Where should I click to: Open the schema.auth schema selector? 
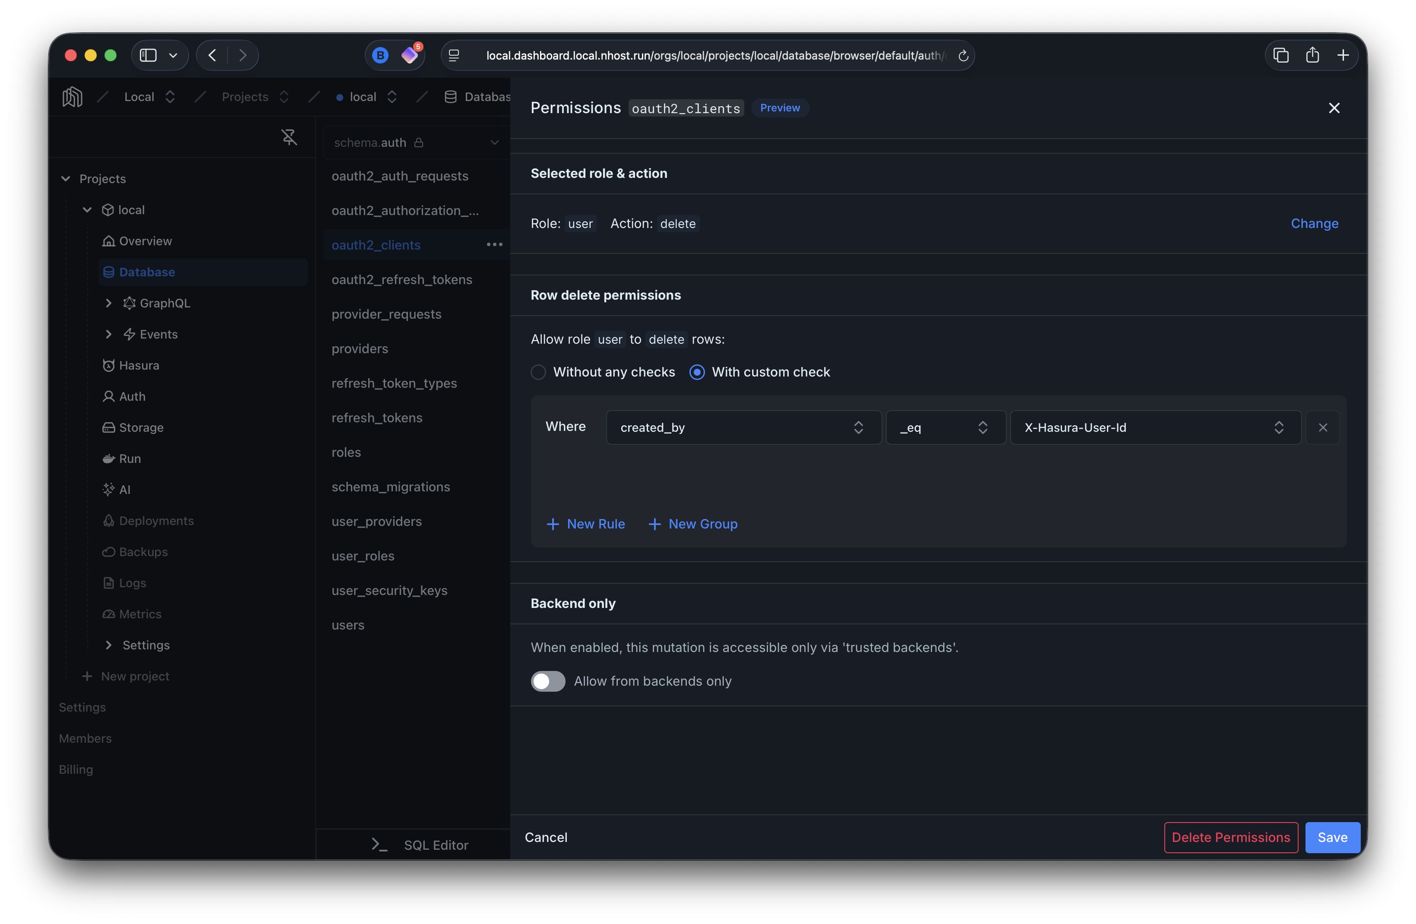415,142
